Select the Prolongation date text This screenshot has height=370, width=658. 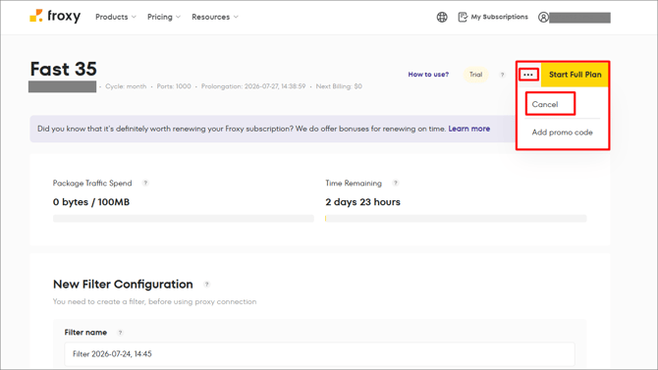(253, 86)
